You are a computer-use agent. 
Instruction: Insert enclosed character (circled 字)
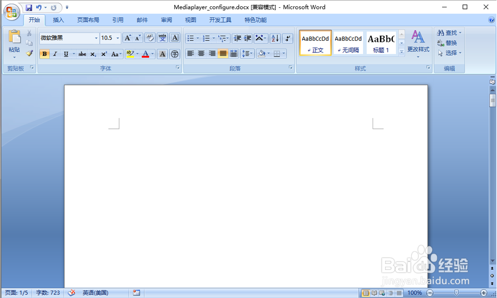tap(175, 54)
